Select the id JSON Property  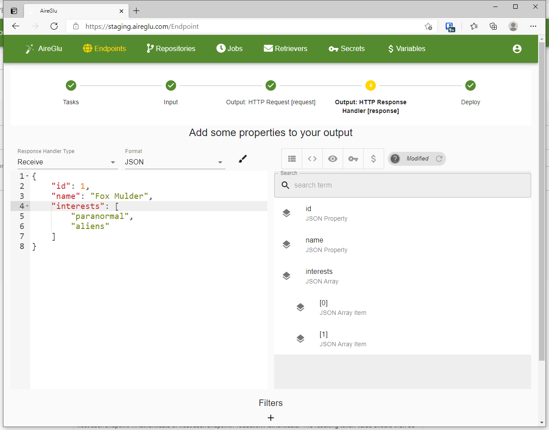[x=402, y=213]
